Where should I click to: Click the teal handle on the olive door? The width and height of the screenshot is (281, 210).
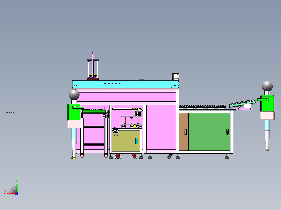(x=137, y=141)
